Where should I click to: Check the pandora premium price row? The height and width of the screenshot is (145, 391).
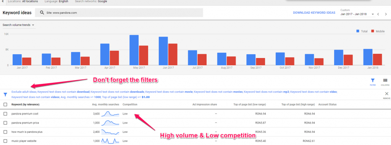[x=5, y=123]
